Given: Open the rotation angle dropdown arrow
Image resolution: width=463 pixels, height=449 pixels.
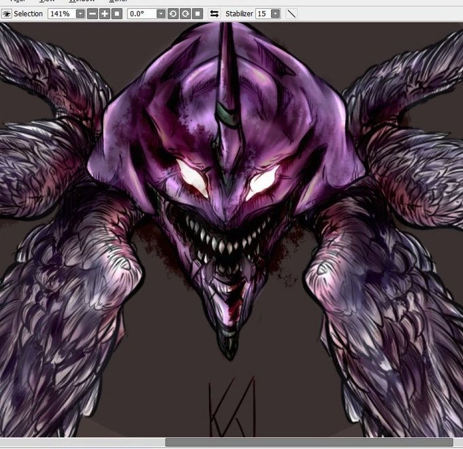Looking at the screenshot, I should tap(161, 14).
